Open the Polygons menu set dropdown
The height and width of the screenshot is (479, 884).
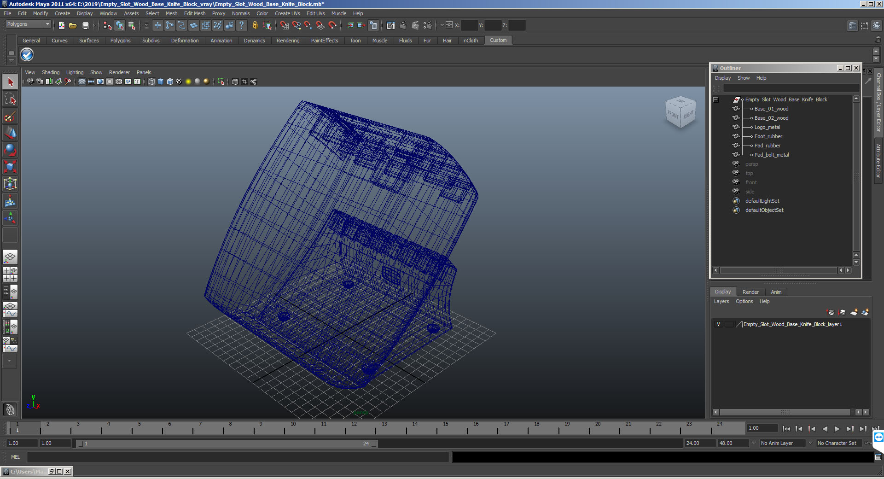pyautogui.click(x=28, y=24)
